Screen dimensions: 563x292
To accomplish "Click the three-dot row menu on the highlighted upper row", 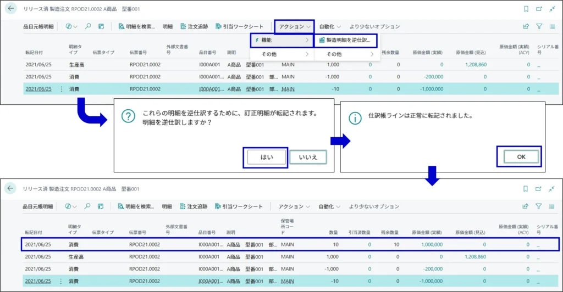I will (x=62, y=89).
